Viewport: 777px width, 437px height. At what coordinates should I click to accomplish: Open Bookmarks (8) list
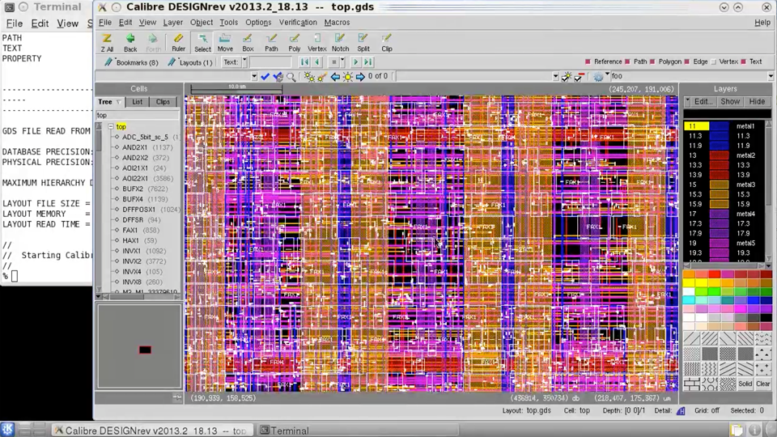point(131,62)
